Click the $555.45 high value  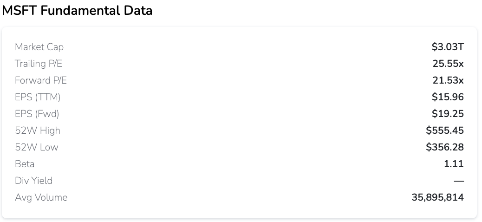pos(445,131)
